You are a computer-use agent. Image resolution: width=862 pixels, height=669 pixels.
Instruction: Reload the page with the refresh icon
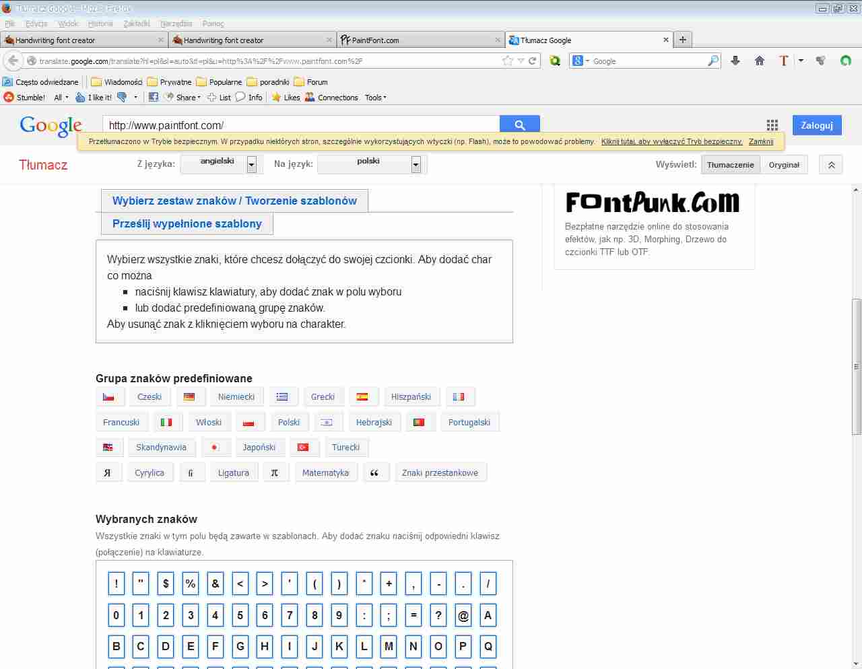pos(532,61)
